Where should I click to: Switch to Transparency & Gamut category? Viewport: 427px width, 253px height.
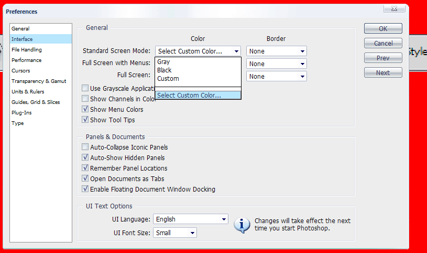coord(38,81)
